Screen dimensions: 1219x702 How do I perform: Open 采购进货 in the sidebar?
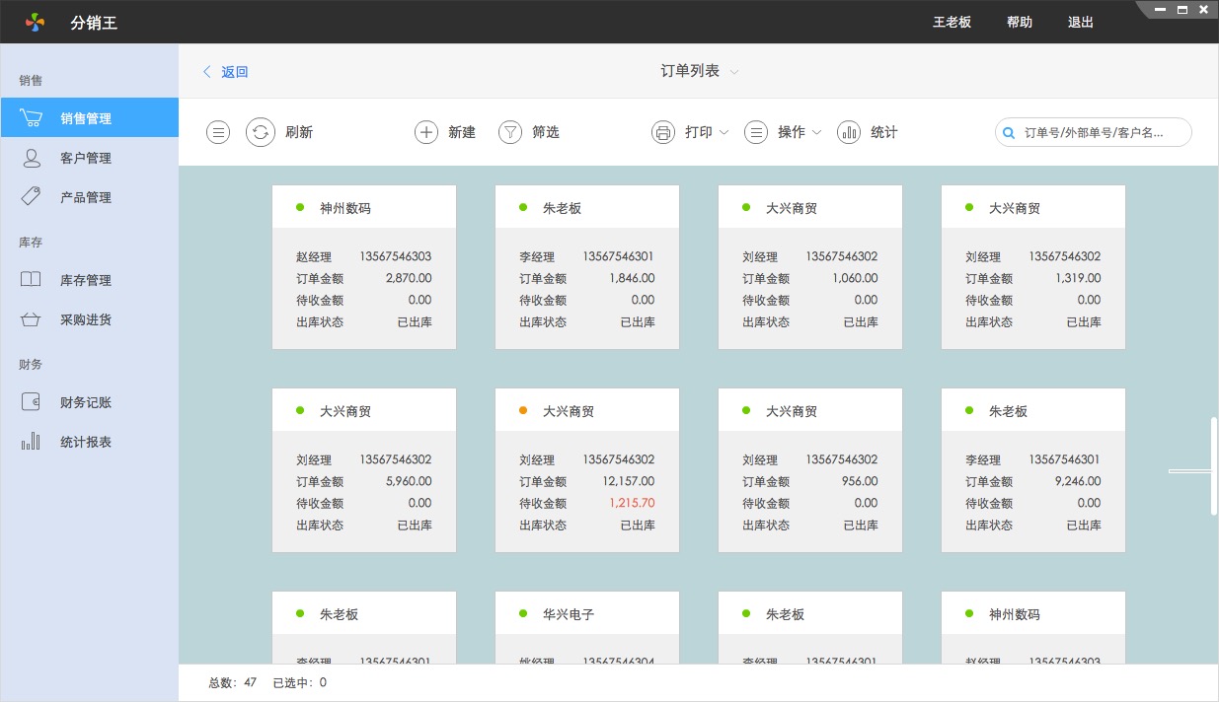(86, 319)
